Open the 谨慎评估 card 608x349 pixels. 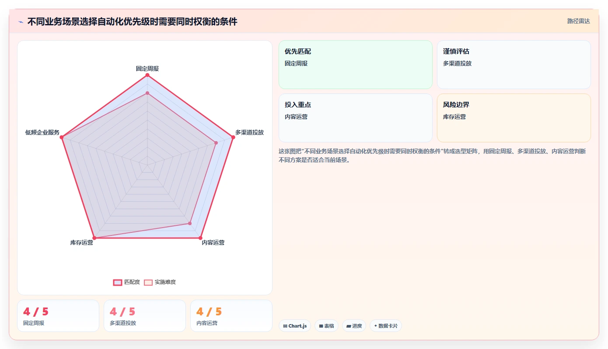(x=514, y=65)
